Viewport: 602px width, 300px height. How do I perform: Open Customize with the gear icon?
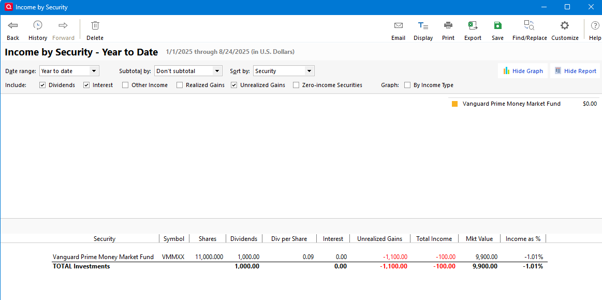564,26
